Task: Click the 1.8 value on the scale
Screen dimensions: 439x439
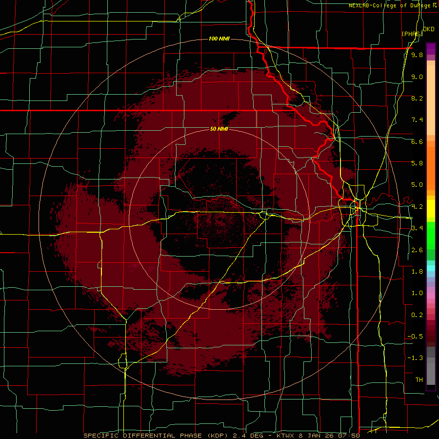Action: click(417, 272)
